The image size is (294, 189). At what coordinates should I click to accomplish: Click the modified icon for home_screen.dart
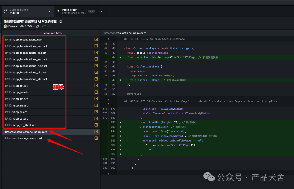96,138
